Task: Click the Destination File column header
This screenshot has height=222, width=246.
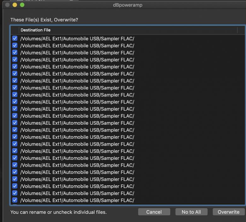Action: (35, 30)
